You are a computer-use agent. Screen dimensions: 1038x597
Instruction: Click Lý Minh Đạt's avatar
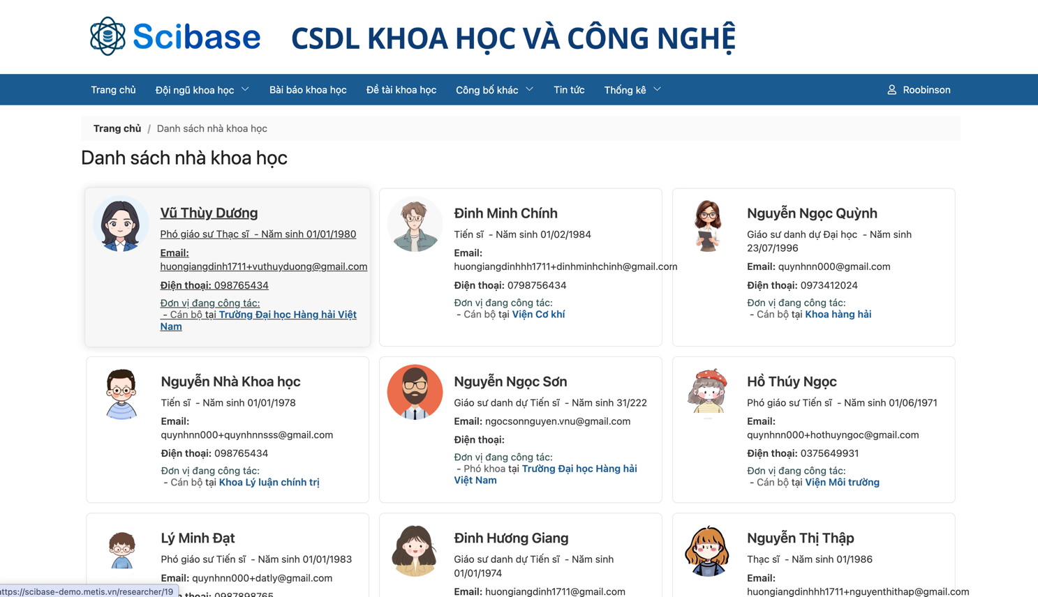click(x=121, y=549)
